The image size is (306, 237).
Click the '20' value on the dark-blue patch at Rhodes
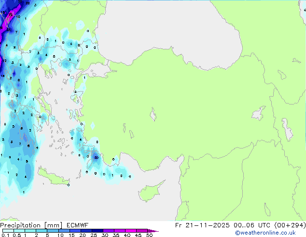[96, 158]
